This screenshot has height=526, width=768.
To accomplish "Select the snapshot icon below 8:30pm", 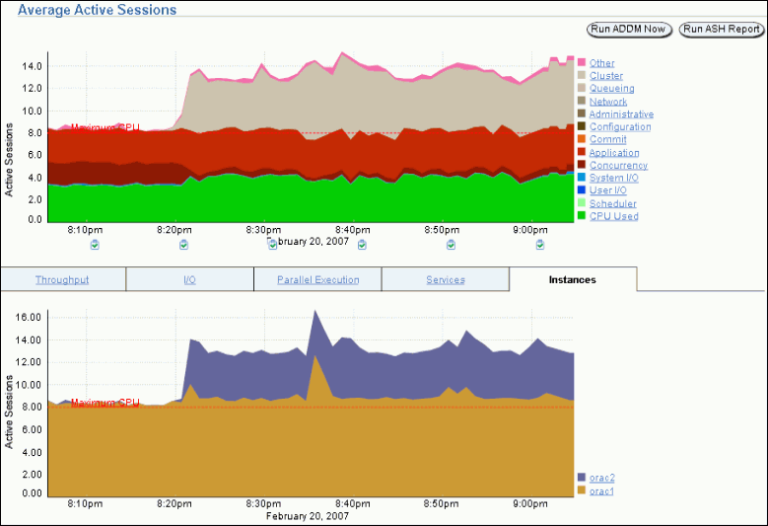I will point(273,244).
